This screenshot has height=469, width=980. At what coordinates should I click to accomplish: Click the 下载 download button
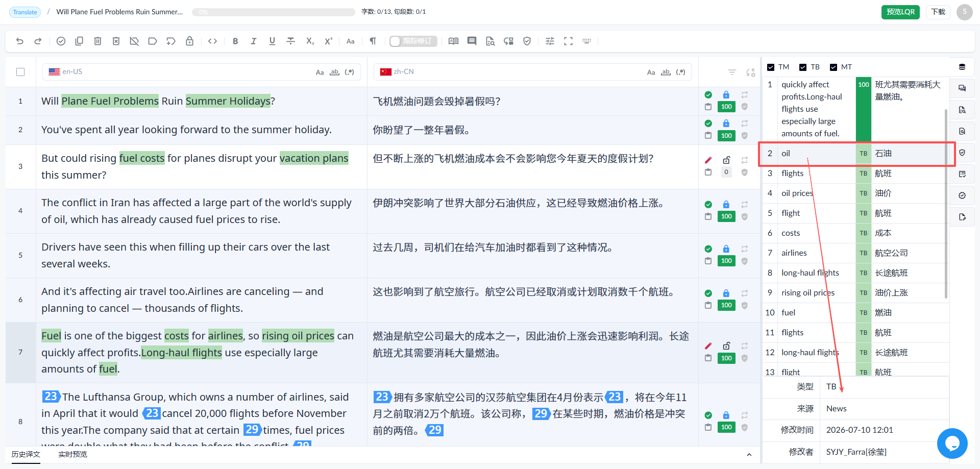pyautogui.click(x=938, y=12)
